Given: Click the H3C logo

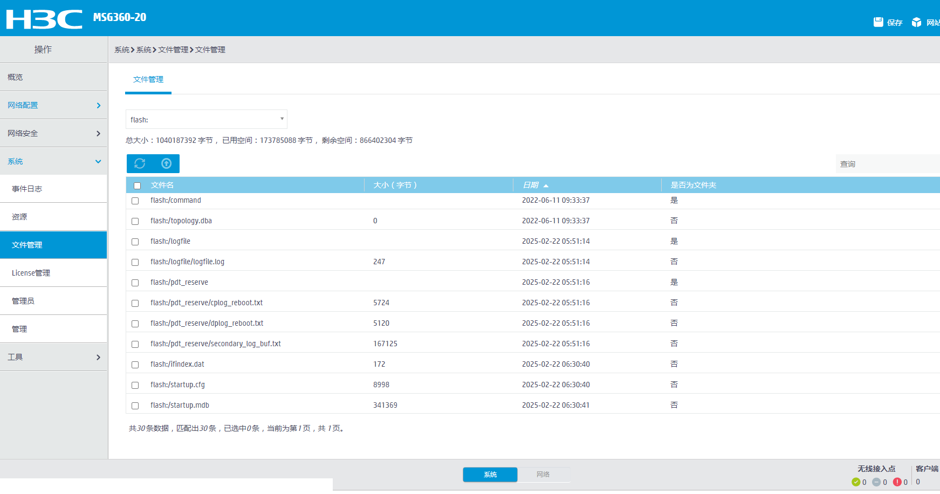Looking at the screenshot, I should 44,19.
